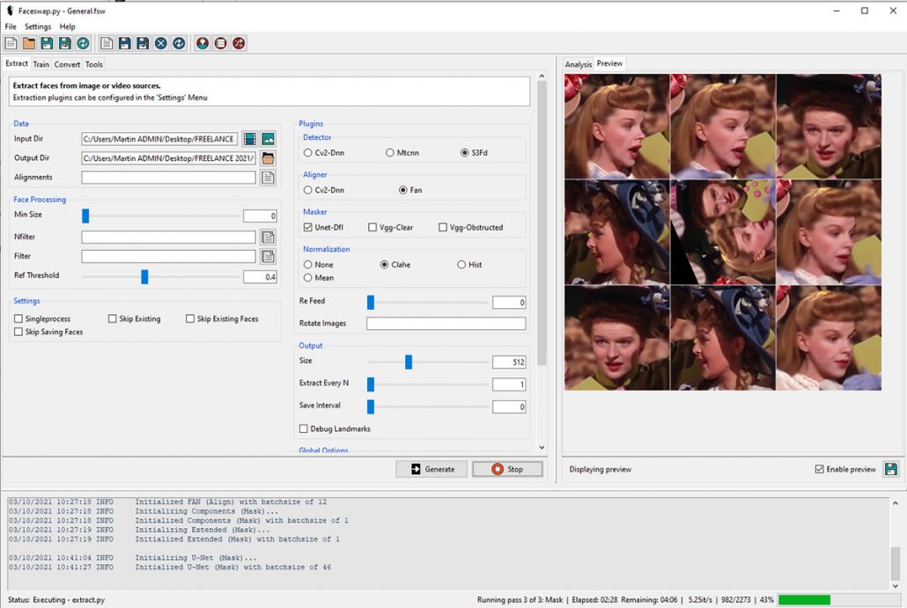Load a task using the document toolbar icon
The height and width of the screenshot is (608, 907).
pyautogui.click(x=107, y=43)
